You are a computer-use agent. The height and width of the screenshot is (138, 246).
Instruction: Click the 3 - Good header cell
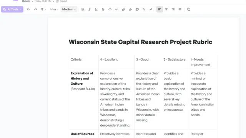click(x=148, y=62)
